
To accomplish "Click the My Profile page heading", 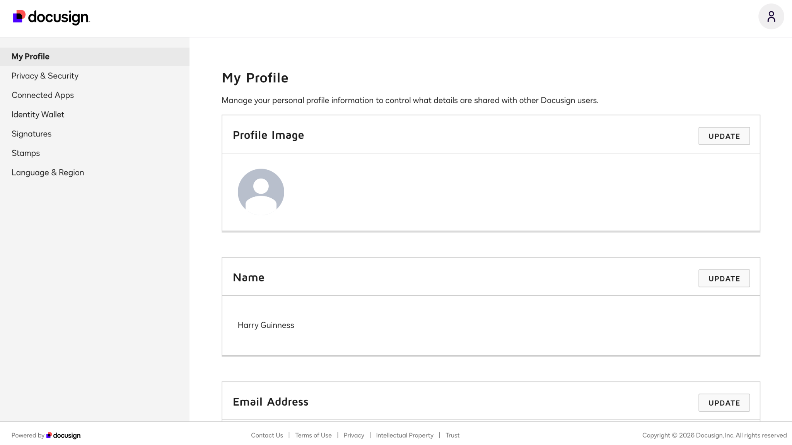I will [255, 78].
